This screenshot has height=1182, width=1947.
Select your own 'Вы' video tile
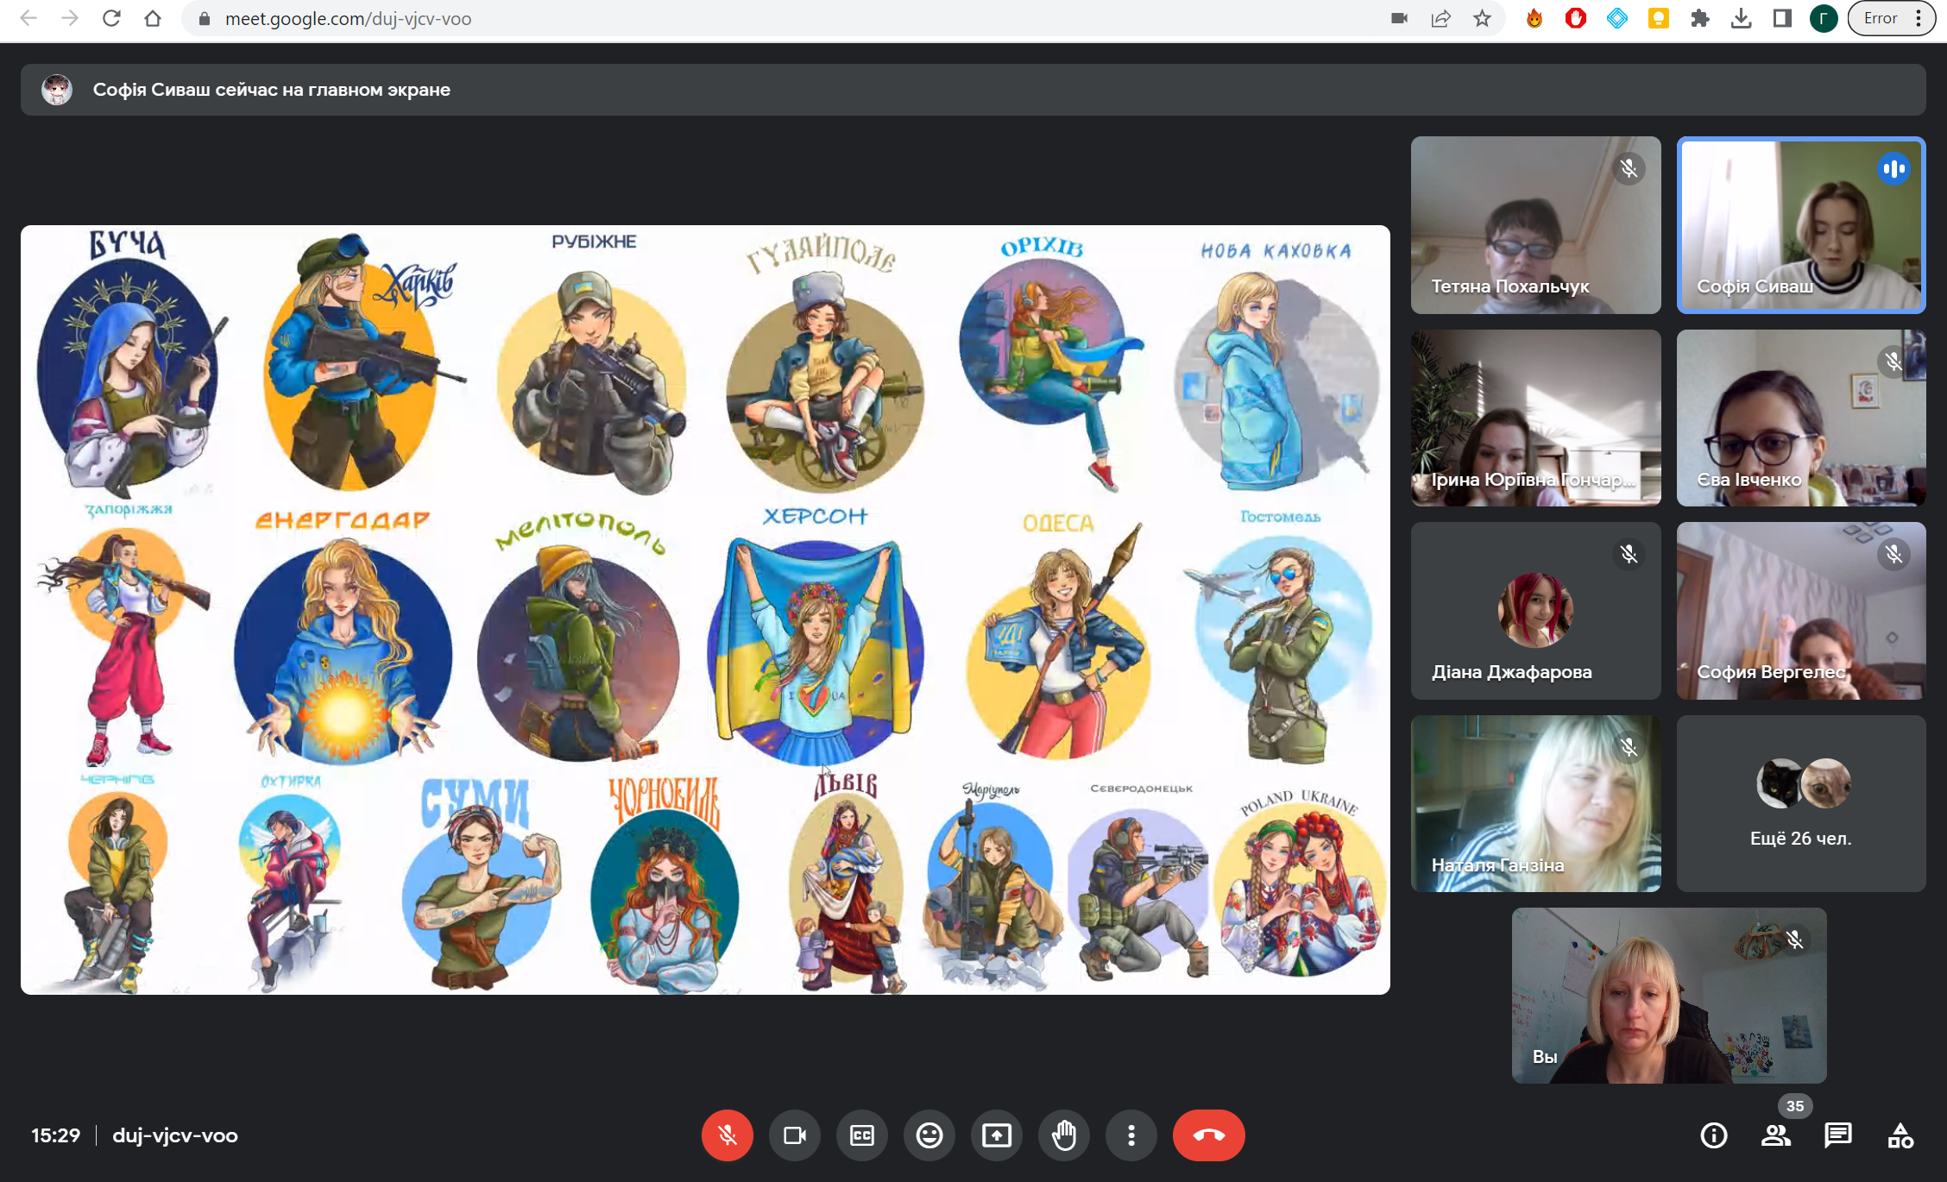click(x=1669, y=996)
